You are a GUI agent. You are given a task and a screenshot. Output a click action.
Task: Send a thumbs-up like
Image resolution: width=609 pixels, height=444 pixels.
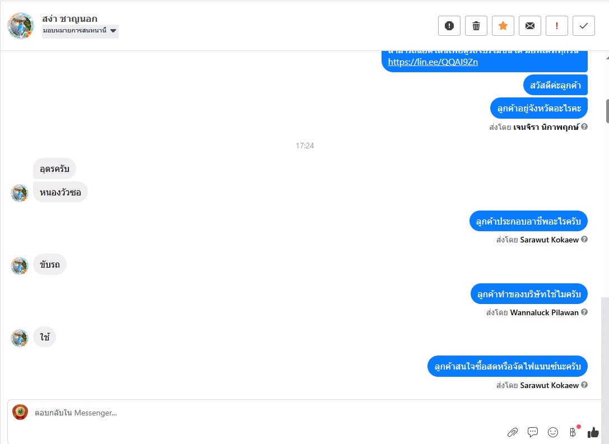click(593, 432)
